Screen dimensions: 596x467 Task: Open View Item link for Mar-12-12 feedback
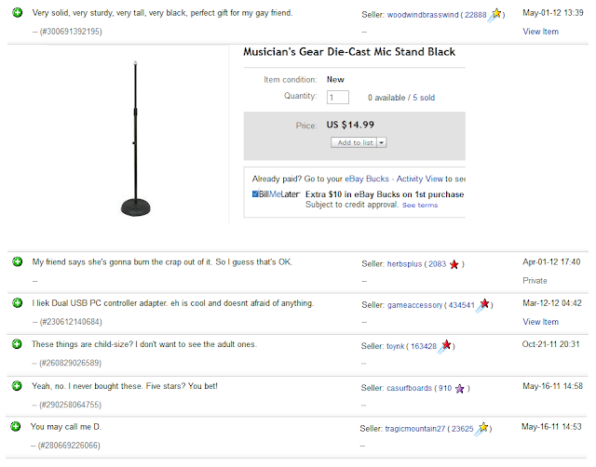[x=540, y=322]
